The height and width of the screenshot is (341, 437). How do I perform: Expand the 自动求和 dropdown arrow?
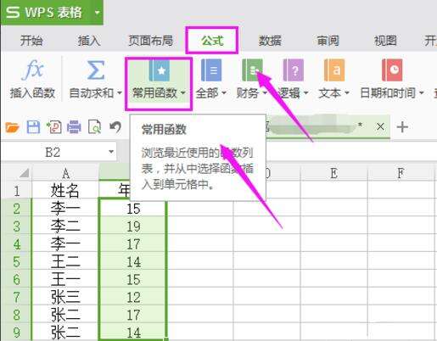coord(120,93)
